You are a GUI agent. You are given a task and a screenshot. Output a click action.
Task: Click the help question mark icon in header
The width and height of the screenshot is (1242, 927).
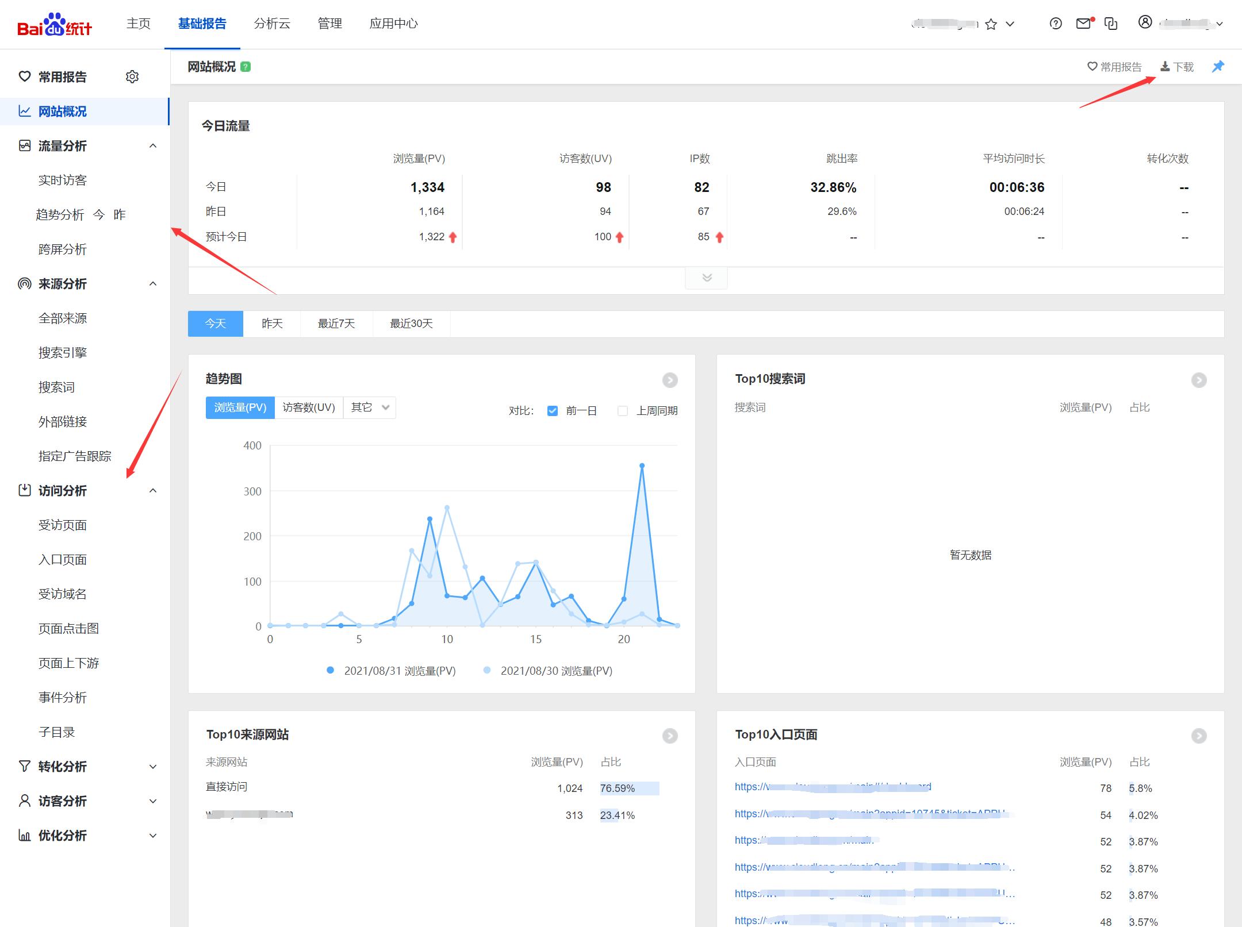pyautogui.click(x=1056, y=24)
